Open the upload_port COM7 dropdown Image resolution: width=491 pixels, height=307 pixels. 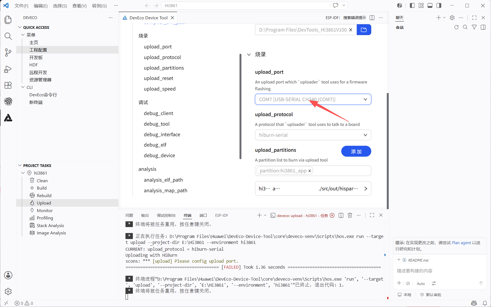(313, 100)
